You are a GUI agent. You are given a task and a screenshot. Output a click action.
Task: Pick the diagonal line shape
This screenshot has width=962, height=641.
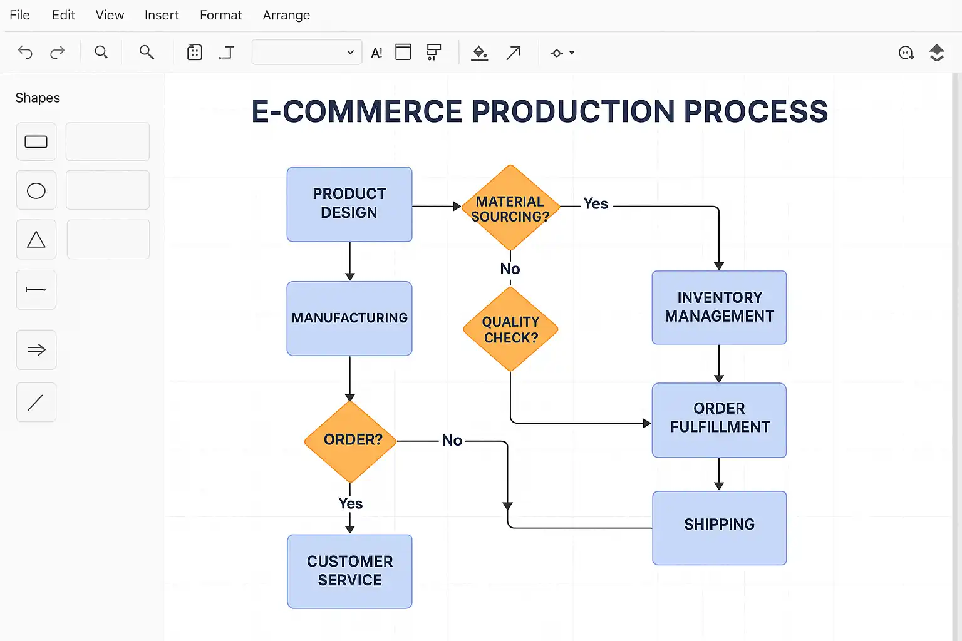point(36,402)
